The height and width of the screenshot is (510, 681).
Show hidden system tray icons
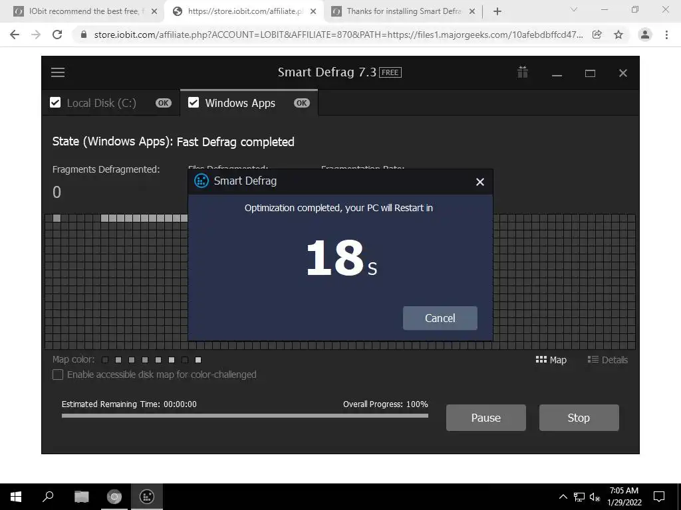coord(563,497)
